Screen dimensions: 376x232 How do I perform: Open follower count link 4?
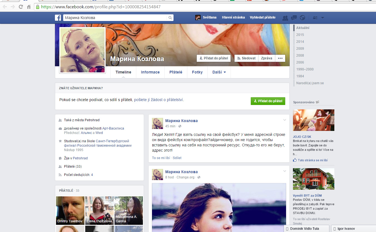92,175
